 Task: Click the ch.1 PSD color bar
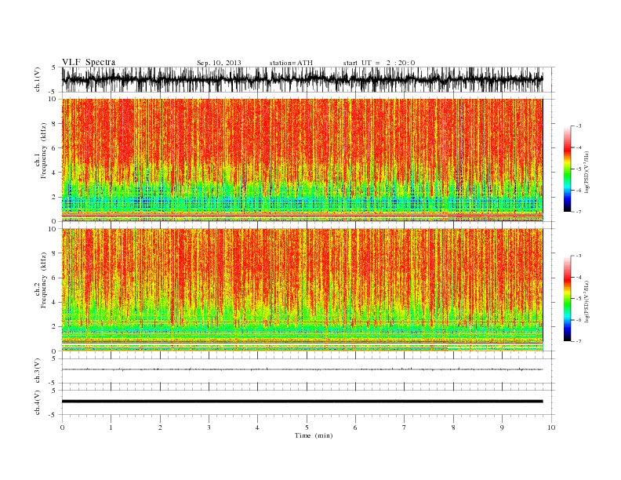pyautogui.click(x=568, y=169)
